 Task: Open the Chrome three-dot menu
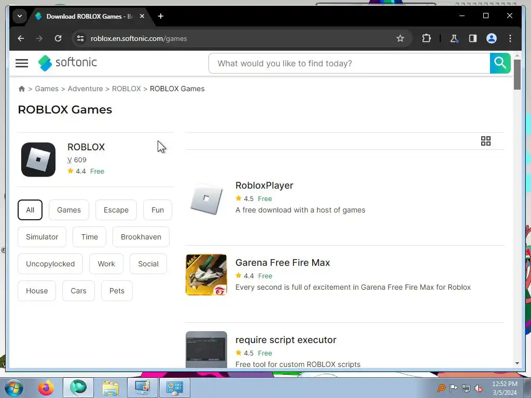coord(510,38)
